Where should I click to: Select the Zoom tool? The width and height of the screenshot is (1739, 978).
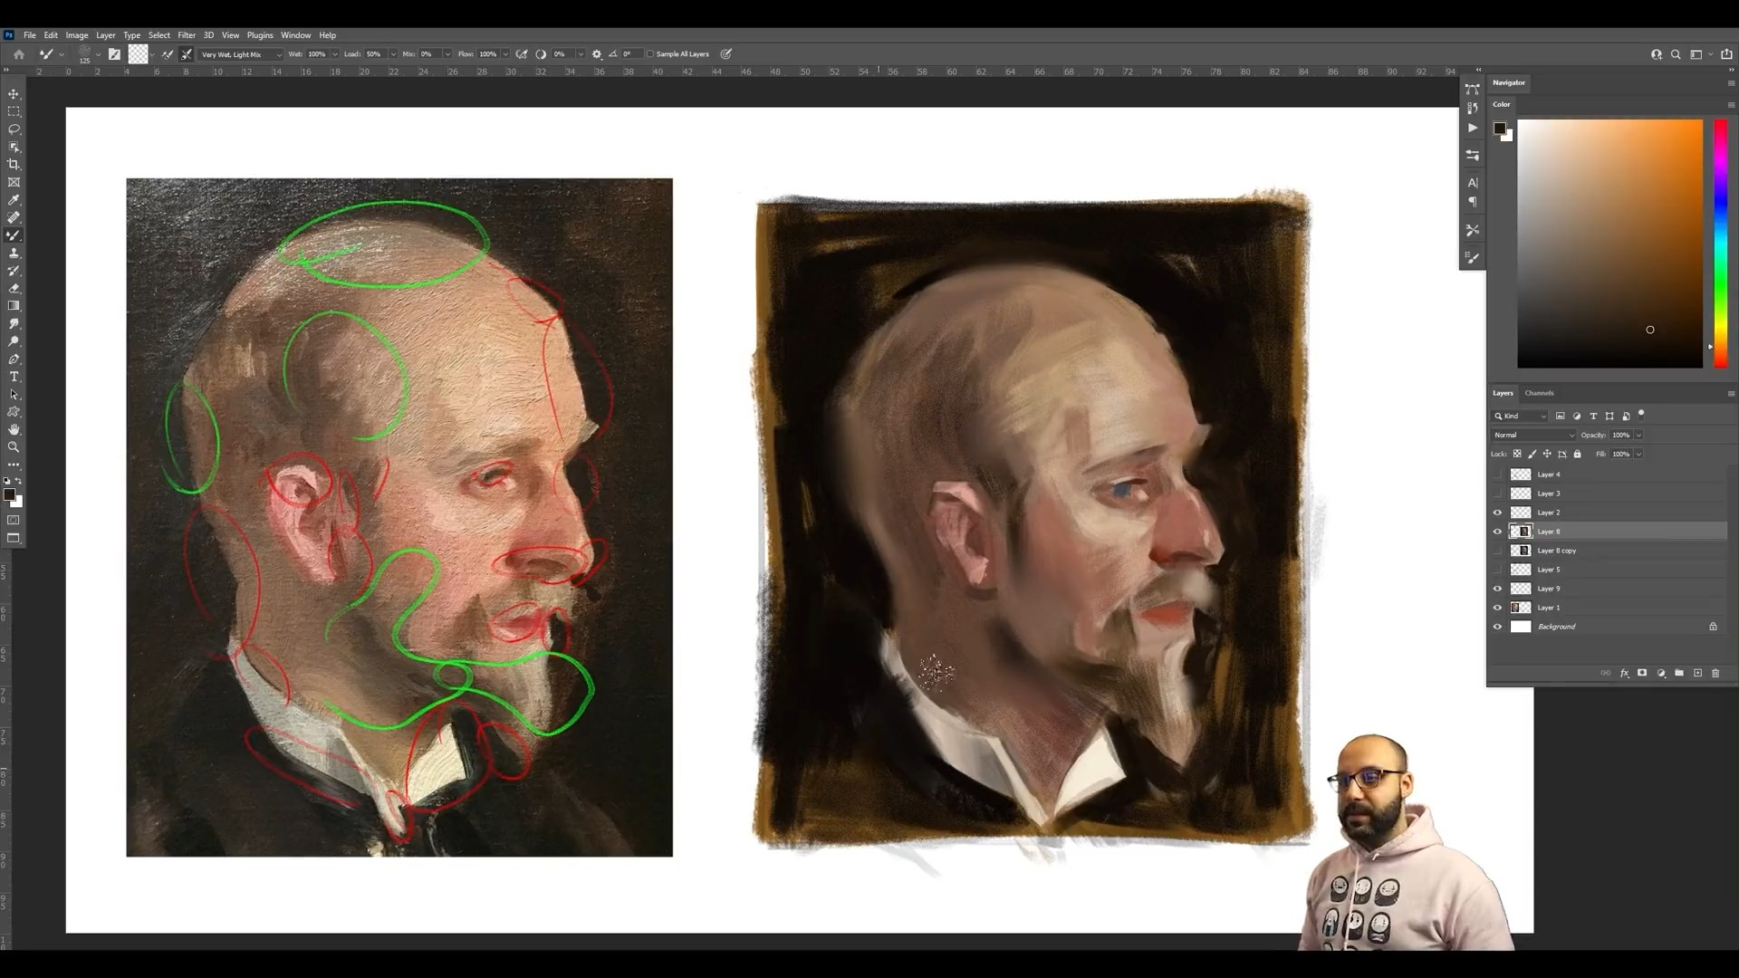tap(14, 447)
